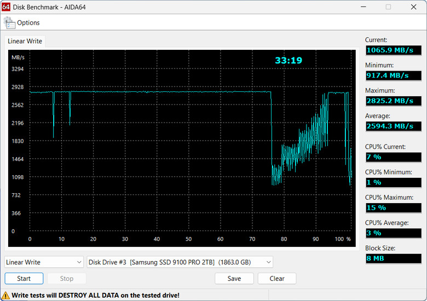Close the Disk Benchmark window
427x301 pixels.
413,7
